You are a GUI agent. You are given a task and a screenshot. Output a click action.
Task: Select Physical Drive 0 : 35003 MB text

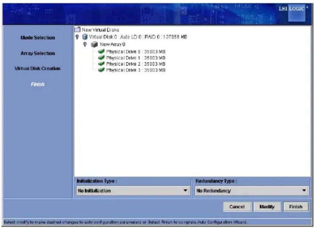click(x=136, y=52)
